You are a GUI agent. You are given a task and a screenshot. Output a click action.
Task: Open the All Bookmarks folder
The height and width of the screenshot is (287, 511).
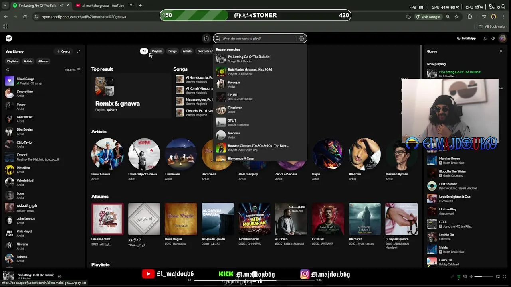pos(492,26)
